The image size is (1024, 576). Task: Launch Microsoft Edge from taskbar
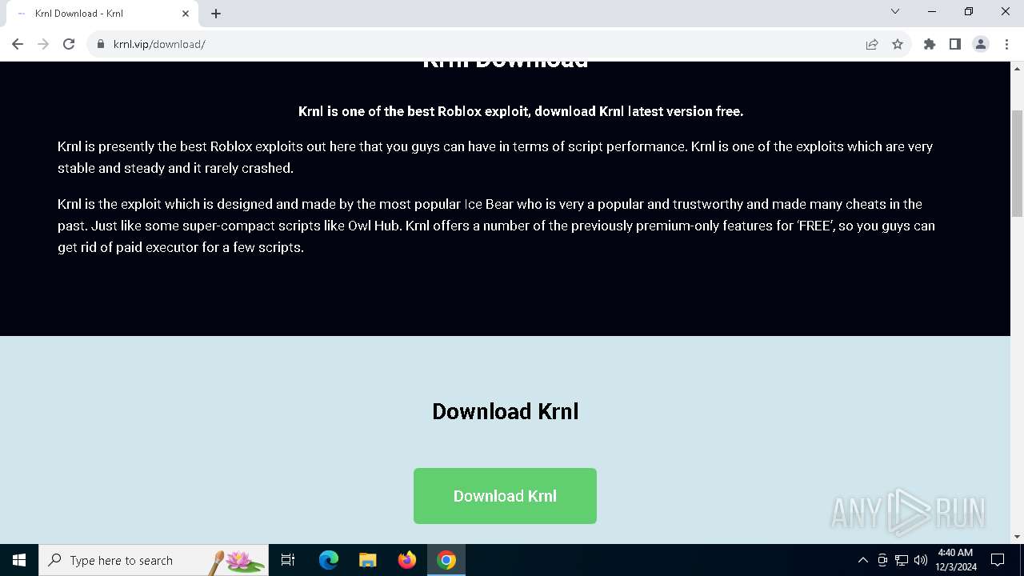click(x=329, y=560)
